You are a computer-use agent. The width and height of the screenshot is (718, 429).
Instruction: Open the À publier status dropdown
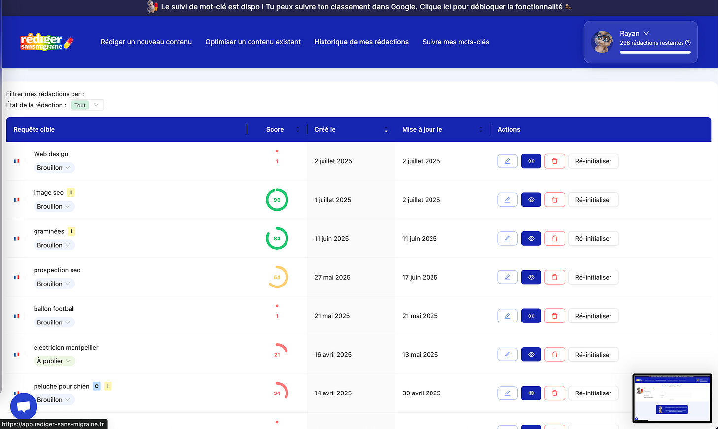click(54, 361)
